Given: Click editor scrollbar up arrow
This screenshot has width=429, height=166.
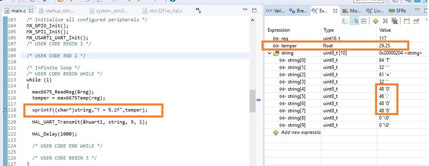Looking at the screenshot, I should pyautogui.click(x=252, y=20).
